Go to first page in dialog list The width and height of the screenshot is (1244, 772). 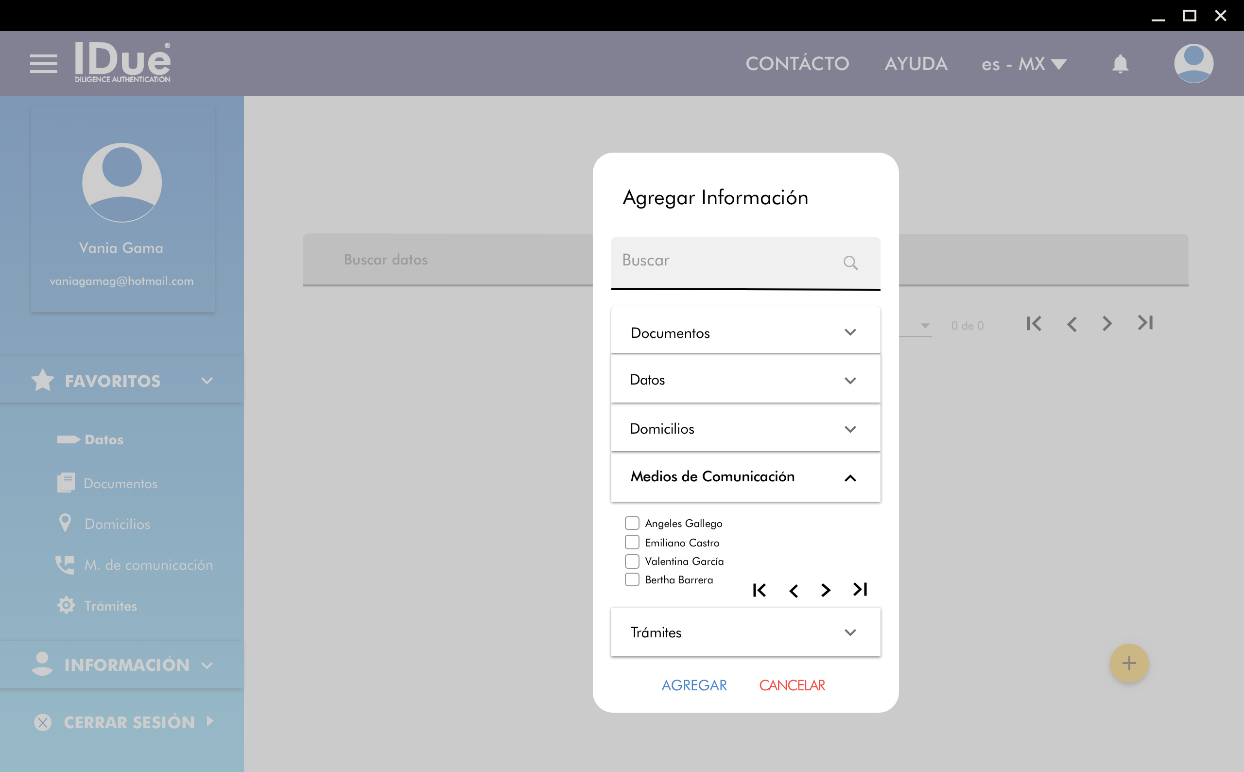click(759, 591)
